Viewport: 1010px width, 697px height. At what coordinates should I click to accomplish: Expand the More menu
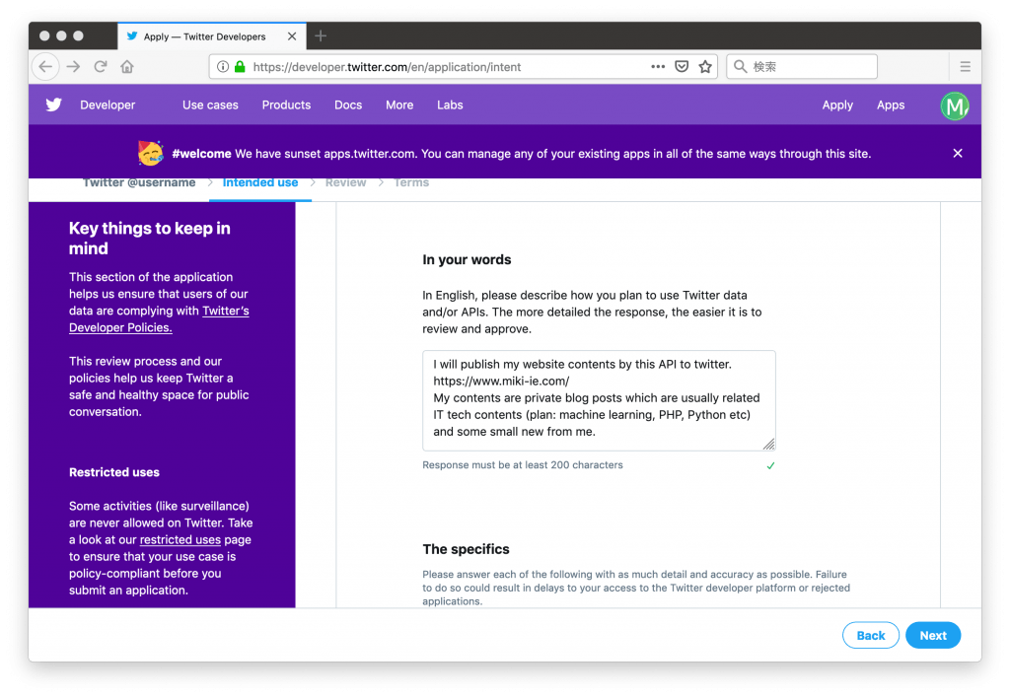pyautogui.click(x=399, y=105)
